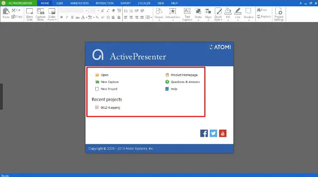Open the Align dropdown
The height and width of the screenshot is (177, 318).
[208, 14]
